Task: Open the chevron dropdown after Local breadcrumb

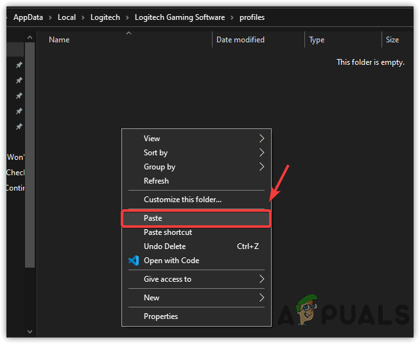Action: pos(83,18)
